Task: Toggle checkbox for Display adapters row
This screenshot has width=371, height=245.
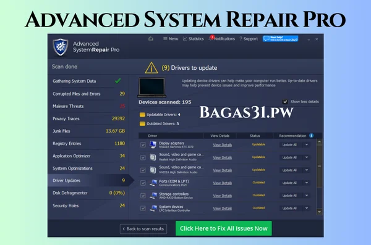Action: (143, 144)
